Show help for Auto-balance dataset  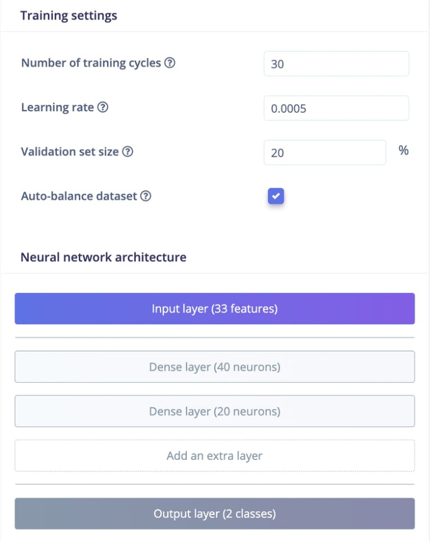pyautogui.click(x=146, y=196)
